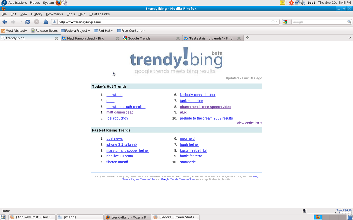Click the volume speaker tray icon
Viewport: 353px width, 220px height.
[303, 3]
